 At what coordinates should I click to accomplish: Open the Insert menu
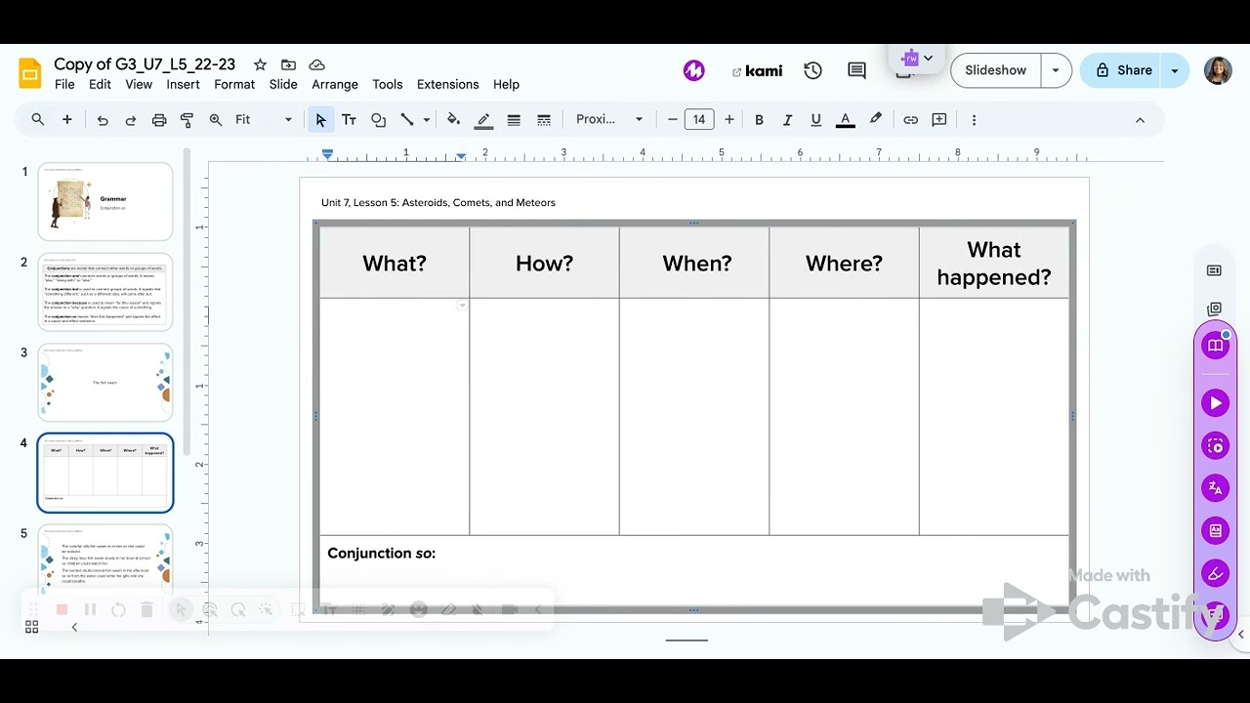pos(183,85)
